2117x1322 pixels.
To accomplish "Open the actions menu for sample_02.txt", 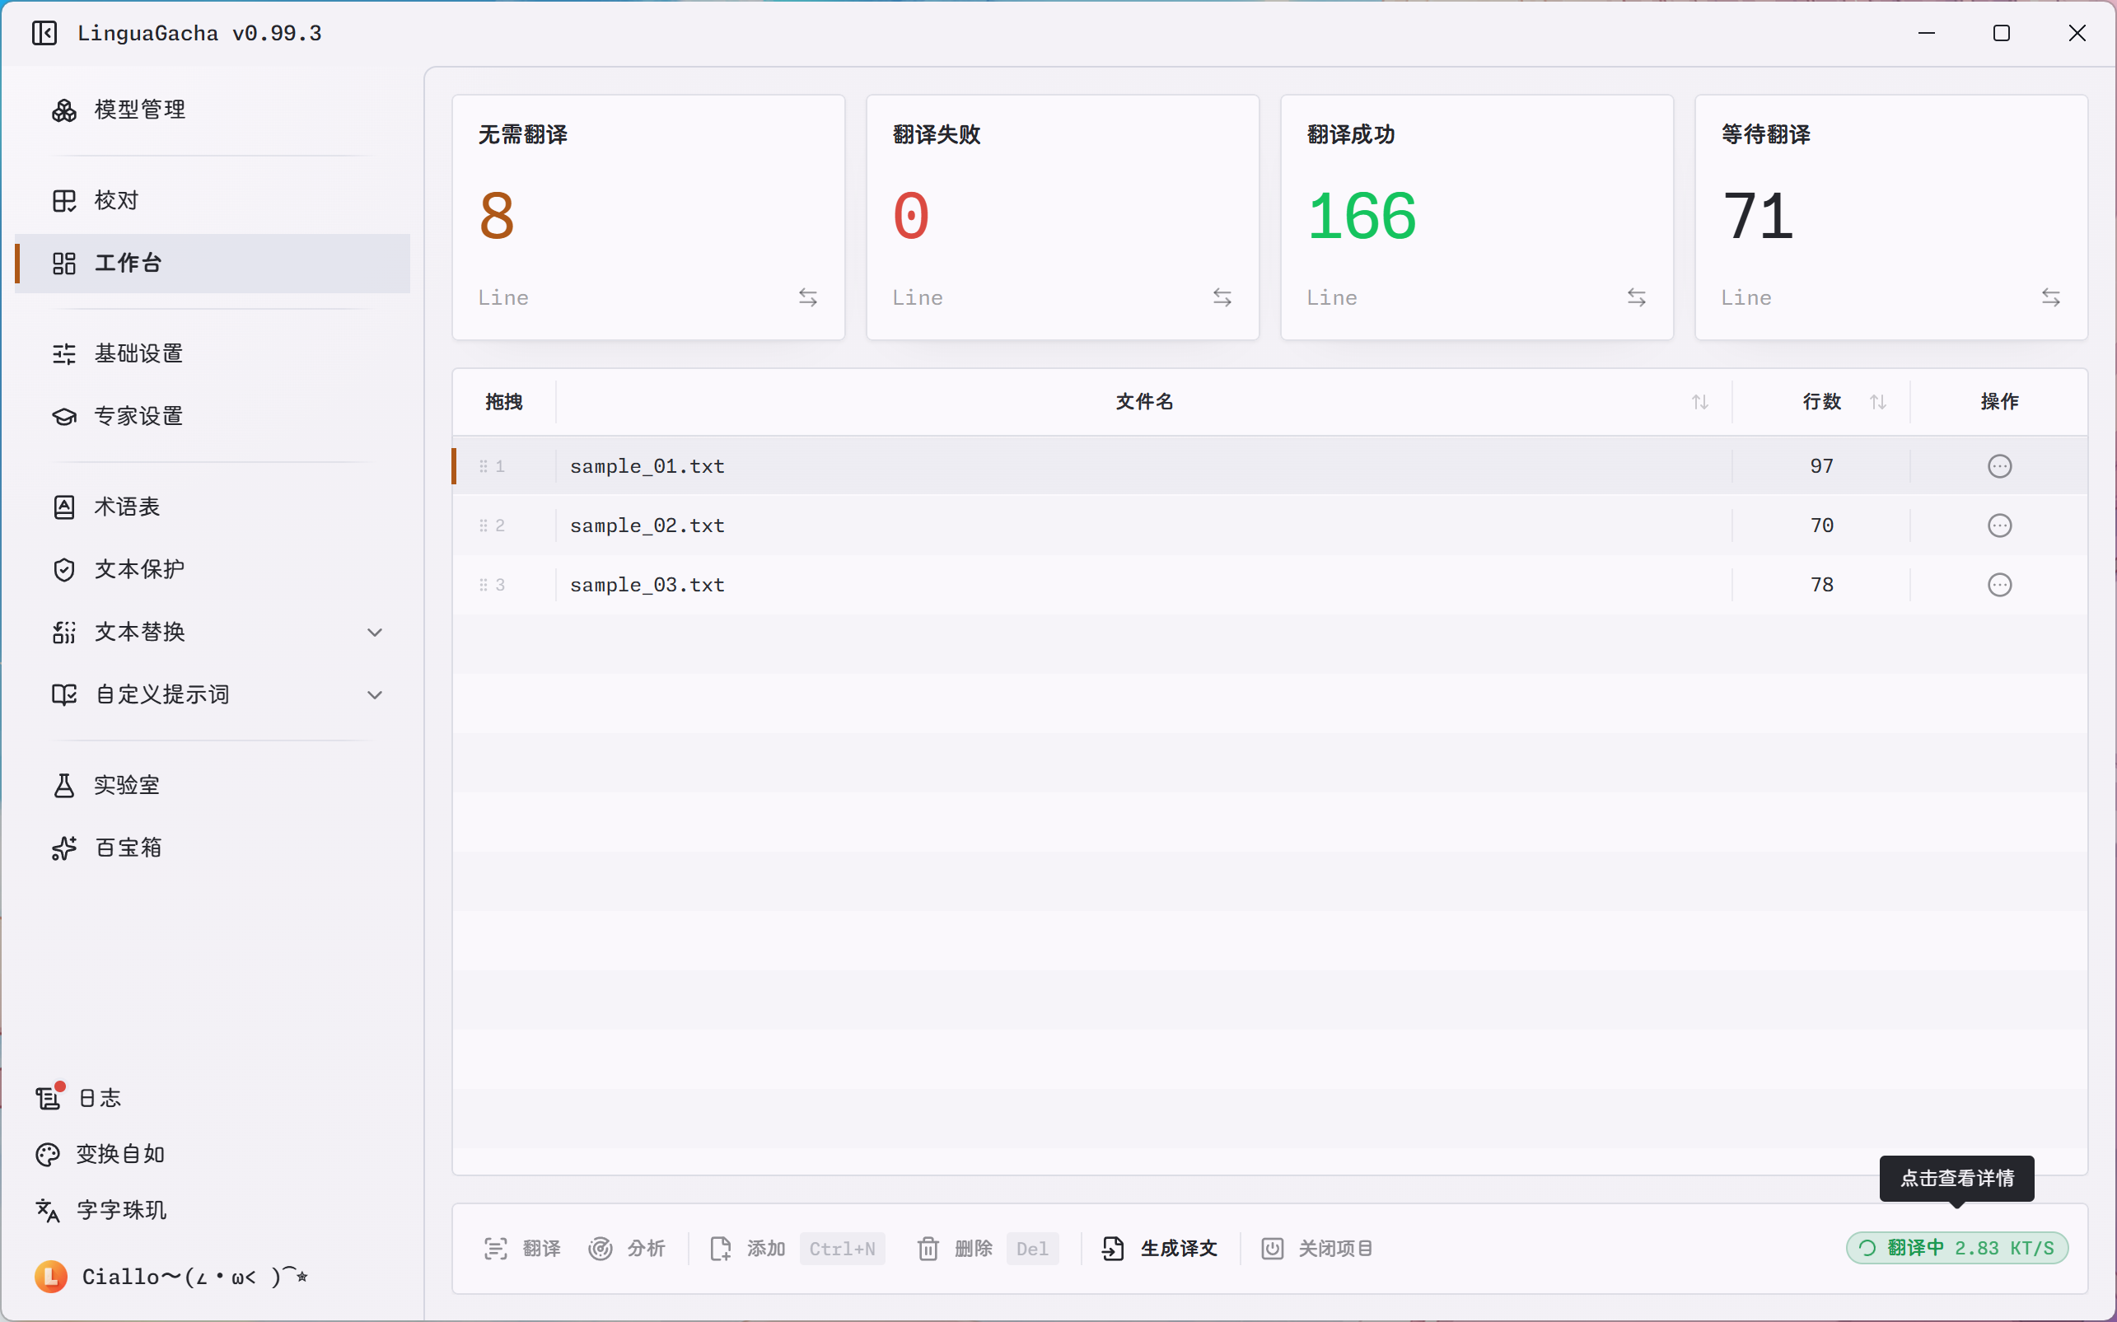I will coord(2000,526).
